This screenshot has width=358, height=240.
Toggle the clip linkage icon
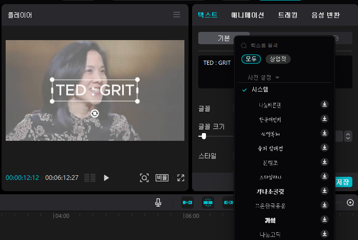(x=228, y=202)
